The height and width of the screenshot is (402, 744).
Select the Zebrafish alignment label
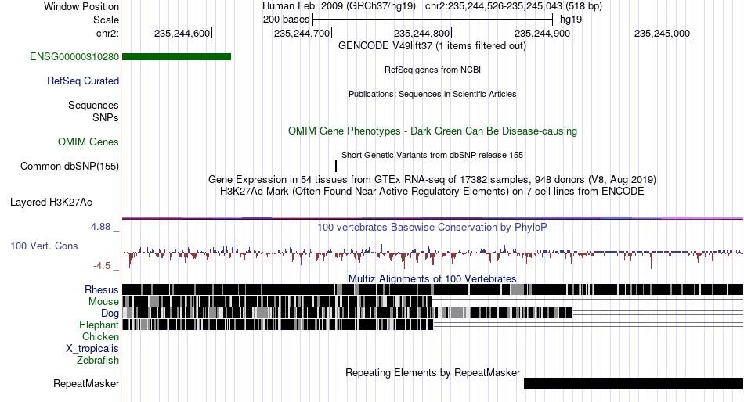tap(98, 361)
